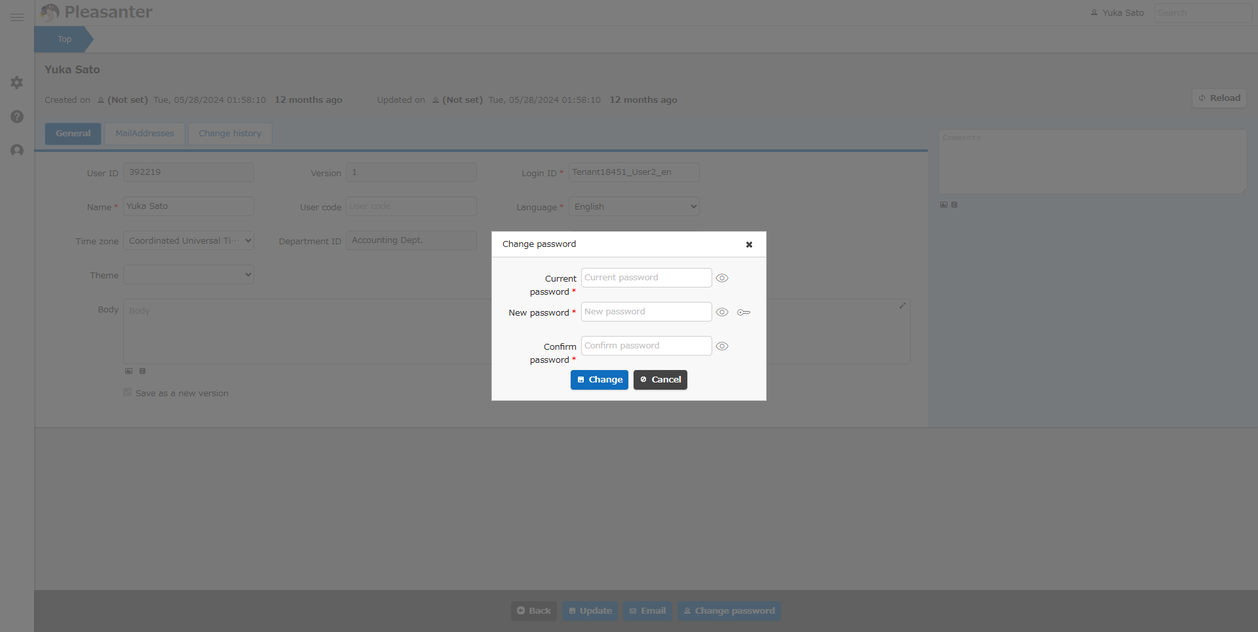Screen dimensions: 1258x632
Task: Click the Reload button
Action: tap(1219, 98)
